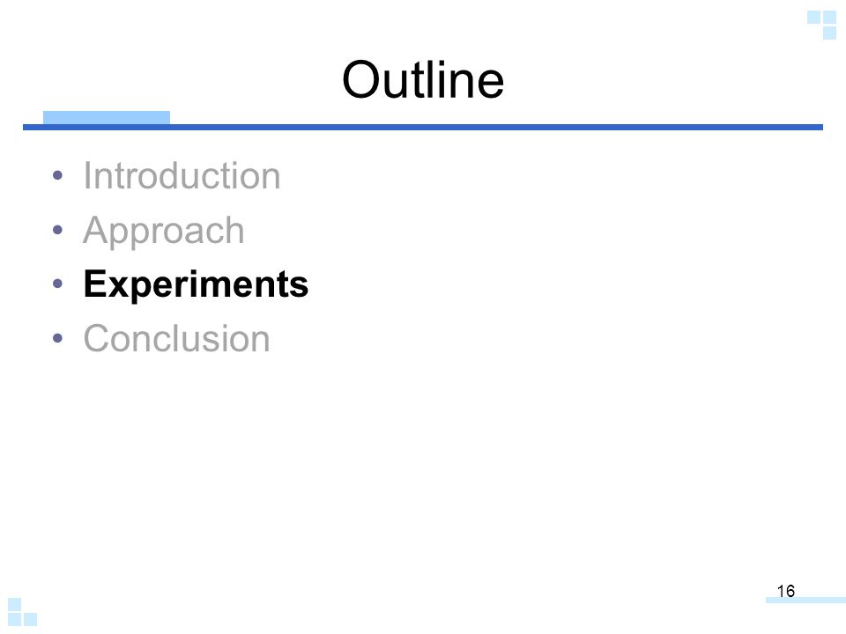Select the bullet dot before Approach
846x634 pixels.
pos(58,230)
